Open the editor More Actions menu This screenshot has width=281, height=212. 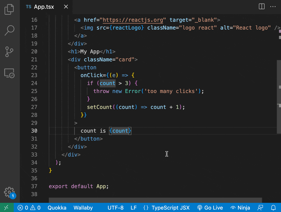(273, 6)
